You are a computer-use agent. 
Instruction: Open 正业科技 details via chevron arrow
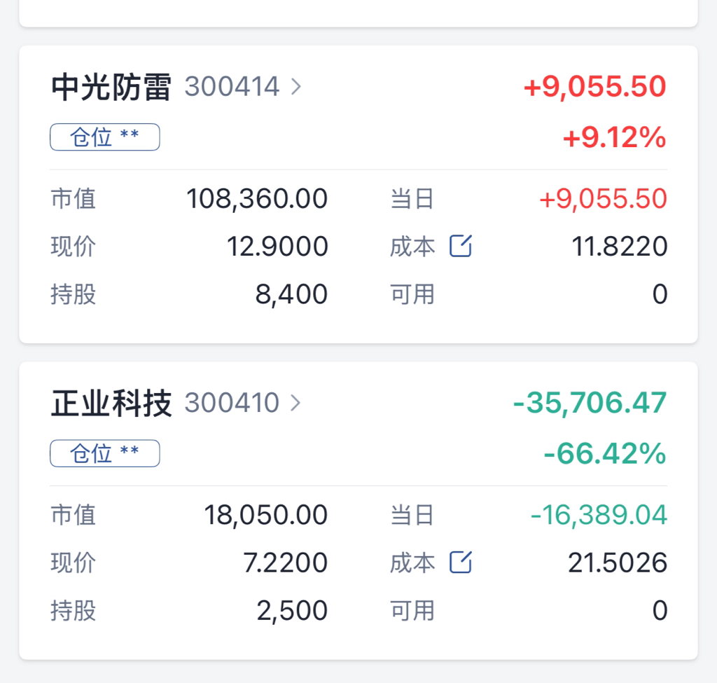tap(296, 403)
